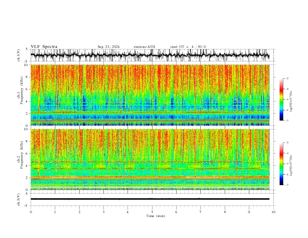Screen dimensions: 308x238
Task: Click the time axis tick label '3'
Action: (103, 212)
